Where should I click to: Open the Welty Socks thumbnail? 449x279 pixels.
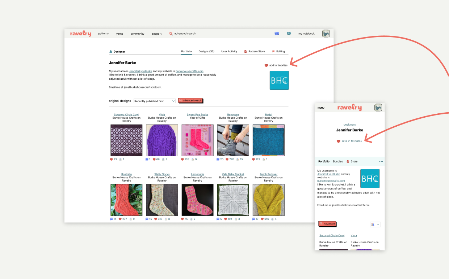162,200
